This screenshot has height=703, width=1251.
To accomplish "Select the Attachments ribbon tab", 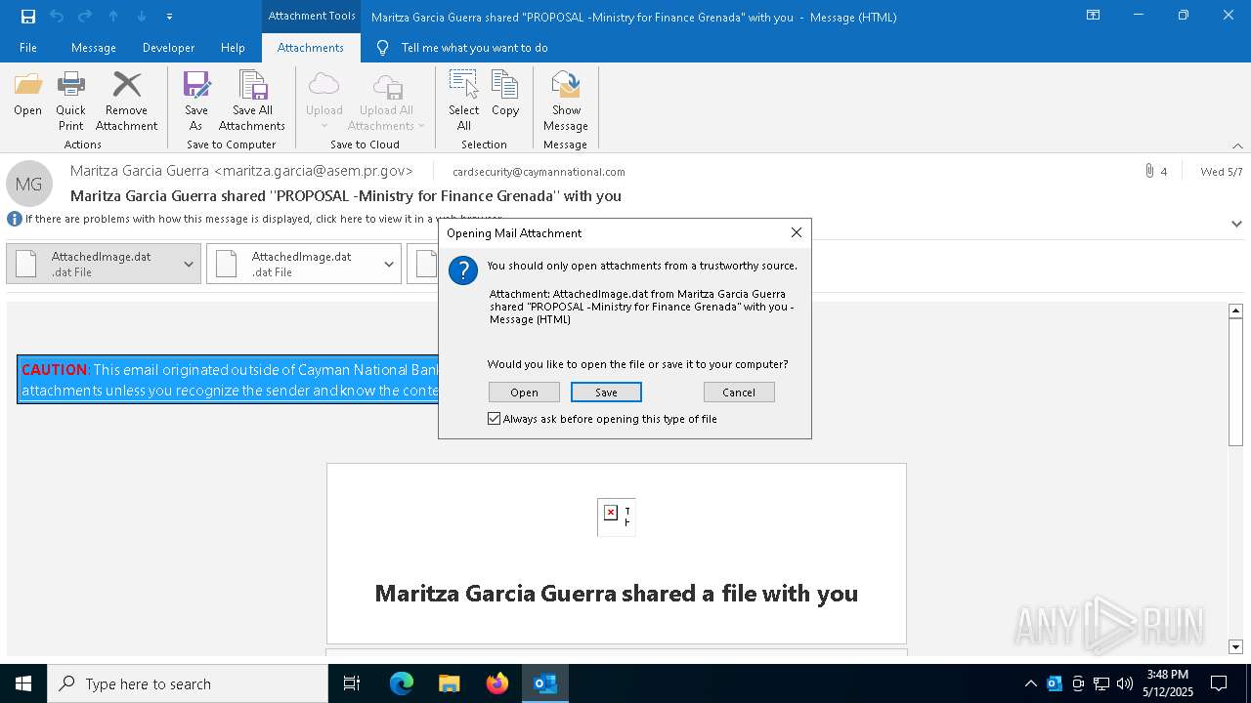I will [311, 48].
